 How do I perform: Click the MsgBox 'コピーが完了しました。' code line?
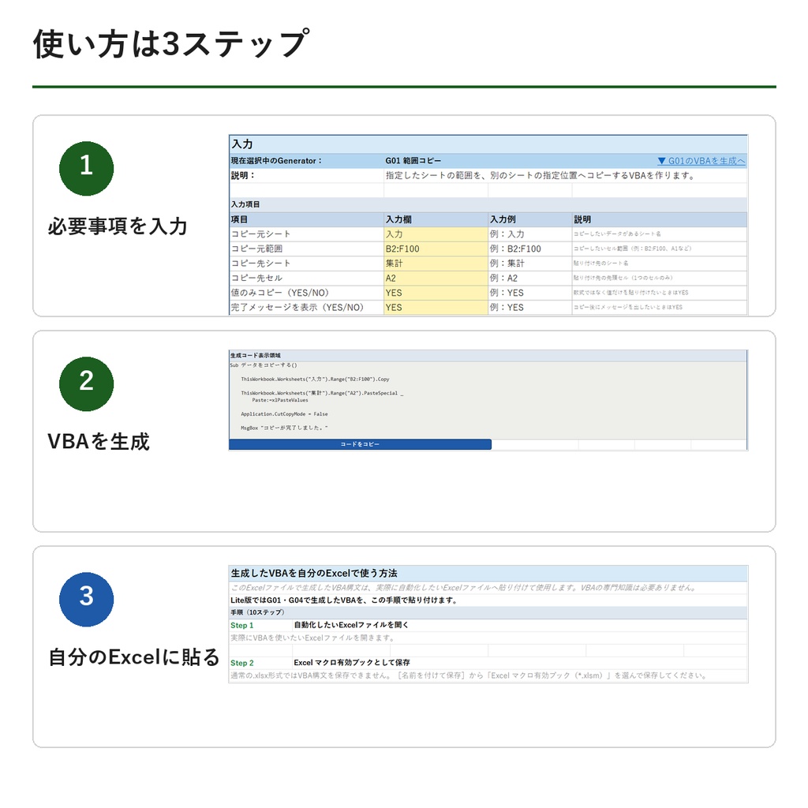click(x=284, y=428)
